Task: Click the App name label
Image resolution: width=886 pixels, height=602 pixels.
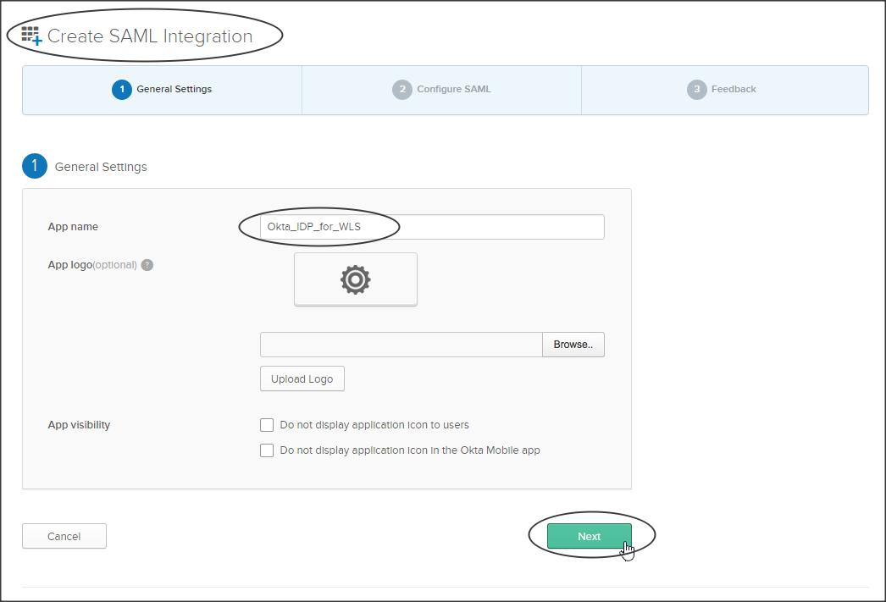Action: coord(73,226)
